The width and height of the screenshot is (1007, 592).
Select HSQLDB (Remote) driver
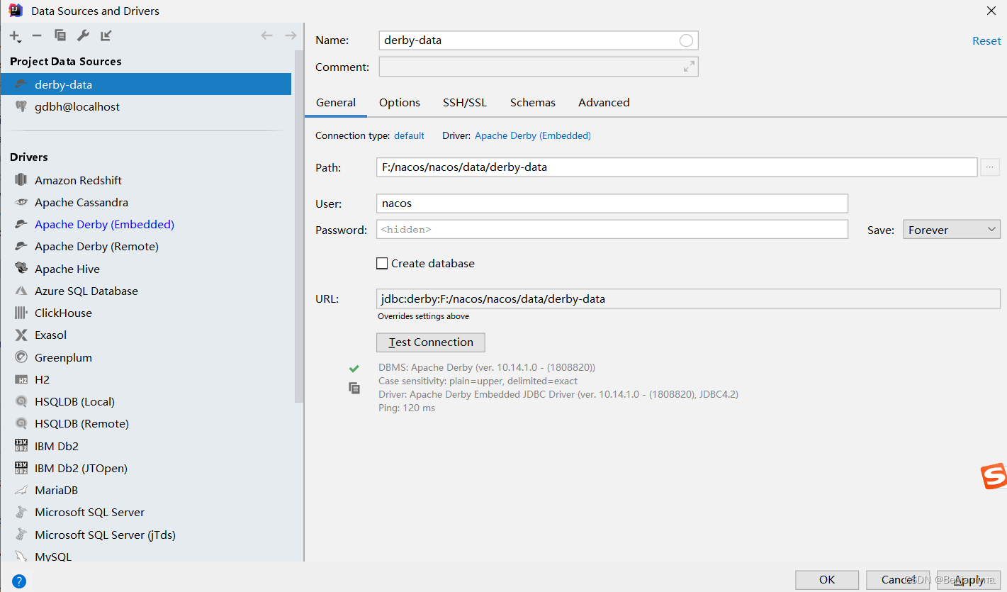tap(146, 423)
